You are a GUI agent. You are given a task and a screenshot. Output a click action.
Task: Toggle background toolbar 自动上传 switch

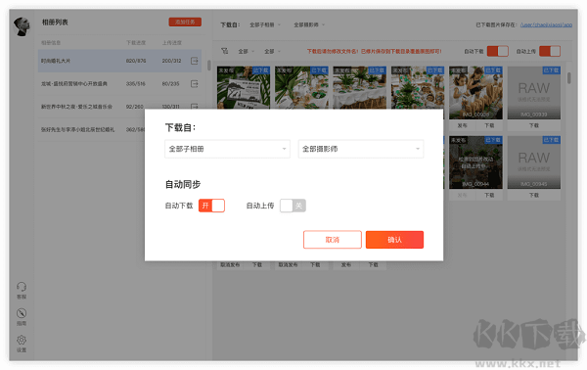click(x=550, y=51)
